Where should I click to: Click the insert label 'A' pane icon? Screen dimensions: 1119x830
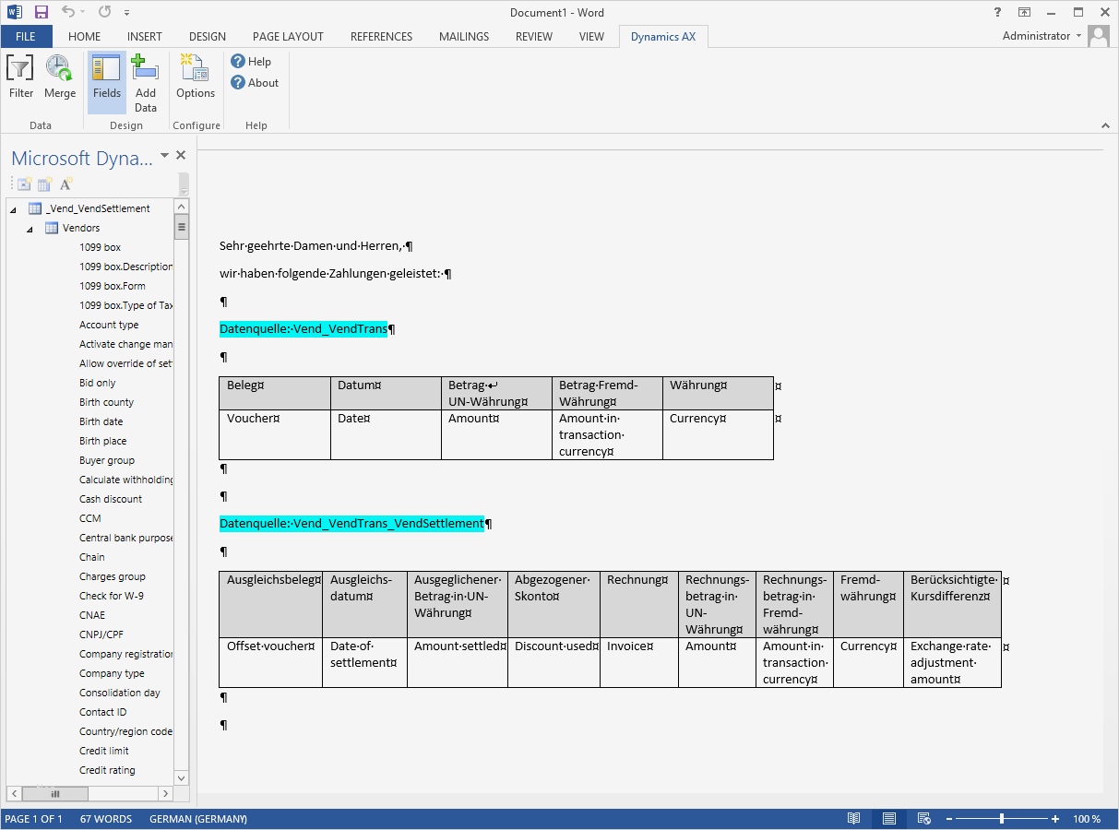coord(65,184)
